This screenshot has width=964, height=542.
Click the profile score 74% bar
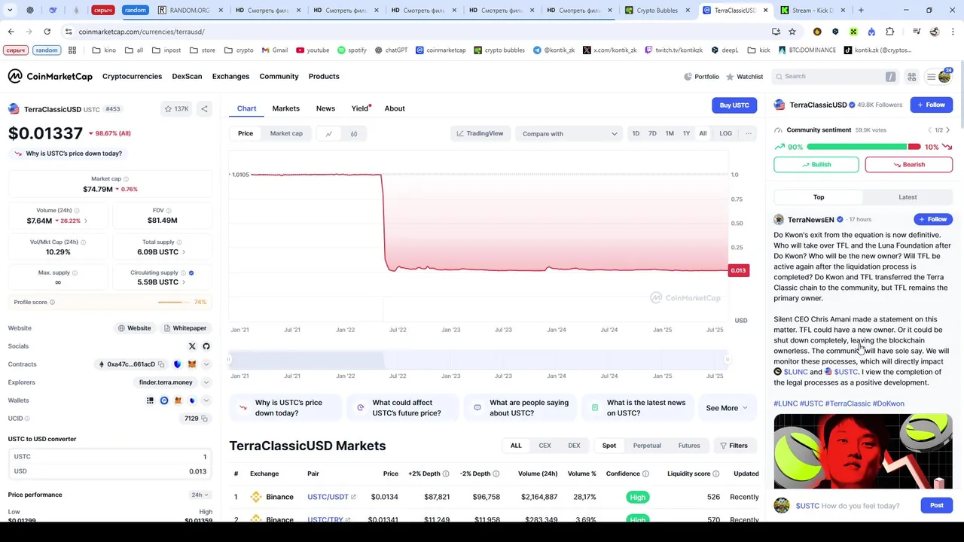174,303
